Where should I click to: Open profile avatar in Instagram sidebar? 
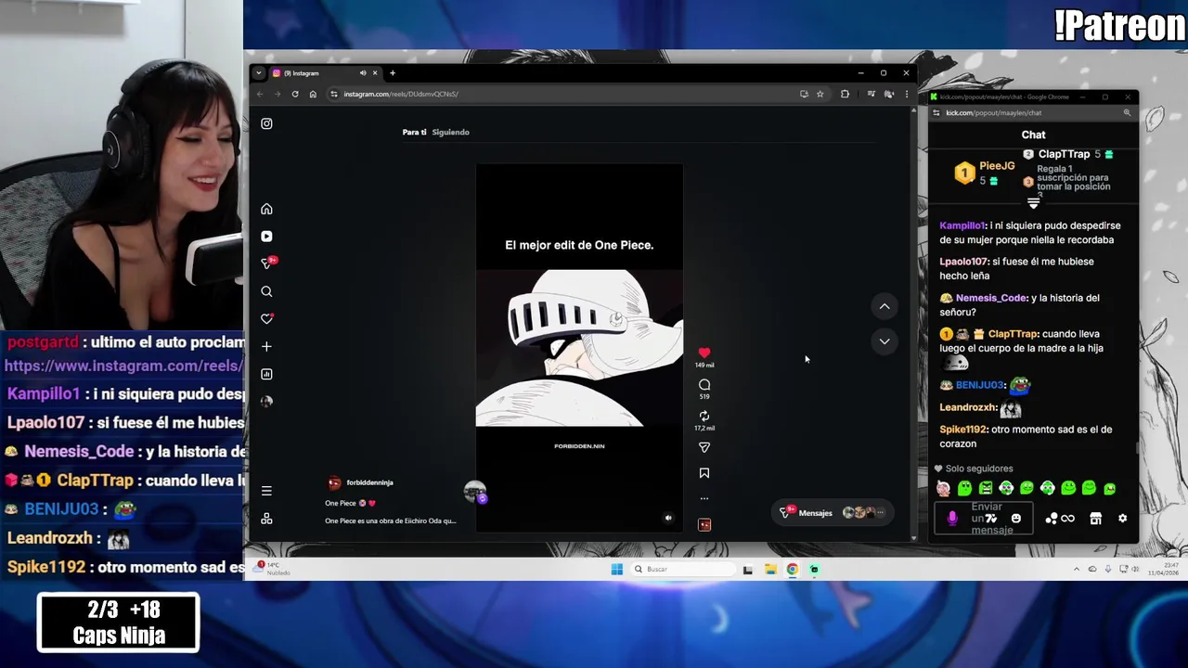click(x=266, y=402)
